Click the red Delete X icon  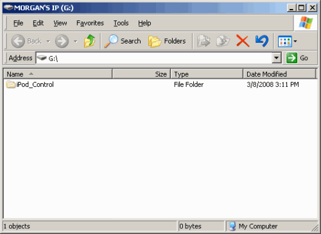[x=243, y=41]
